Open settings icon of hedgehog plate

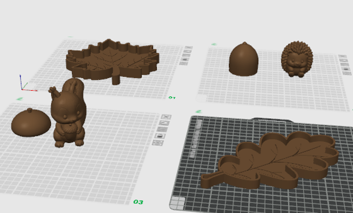(x=347, y=73)
